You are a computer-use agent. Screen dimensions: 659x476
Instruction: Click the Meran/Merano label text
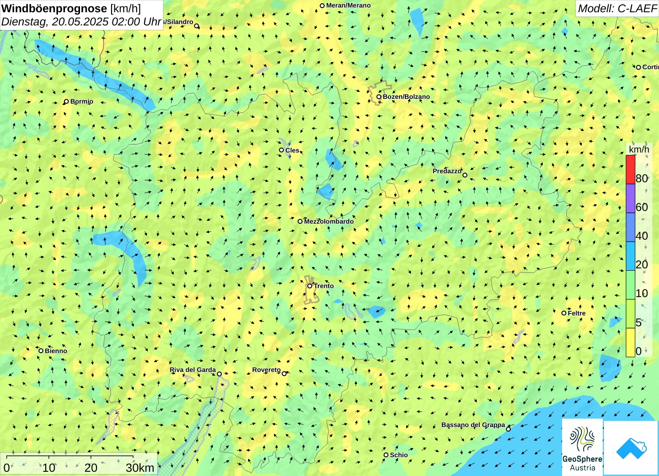click(348, 6)
